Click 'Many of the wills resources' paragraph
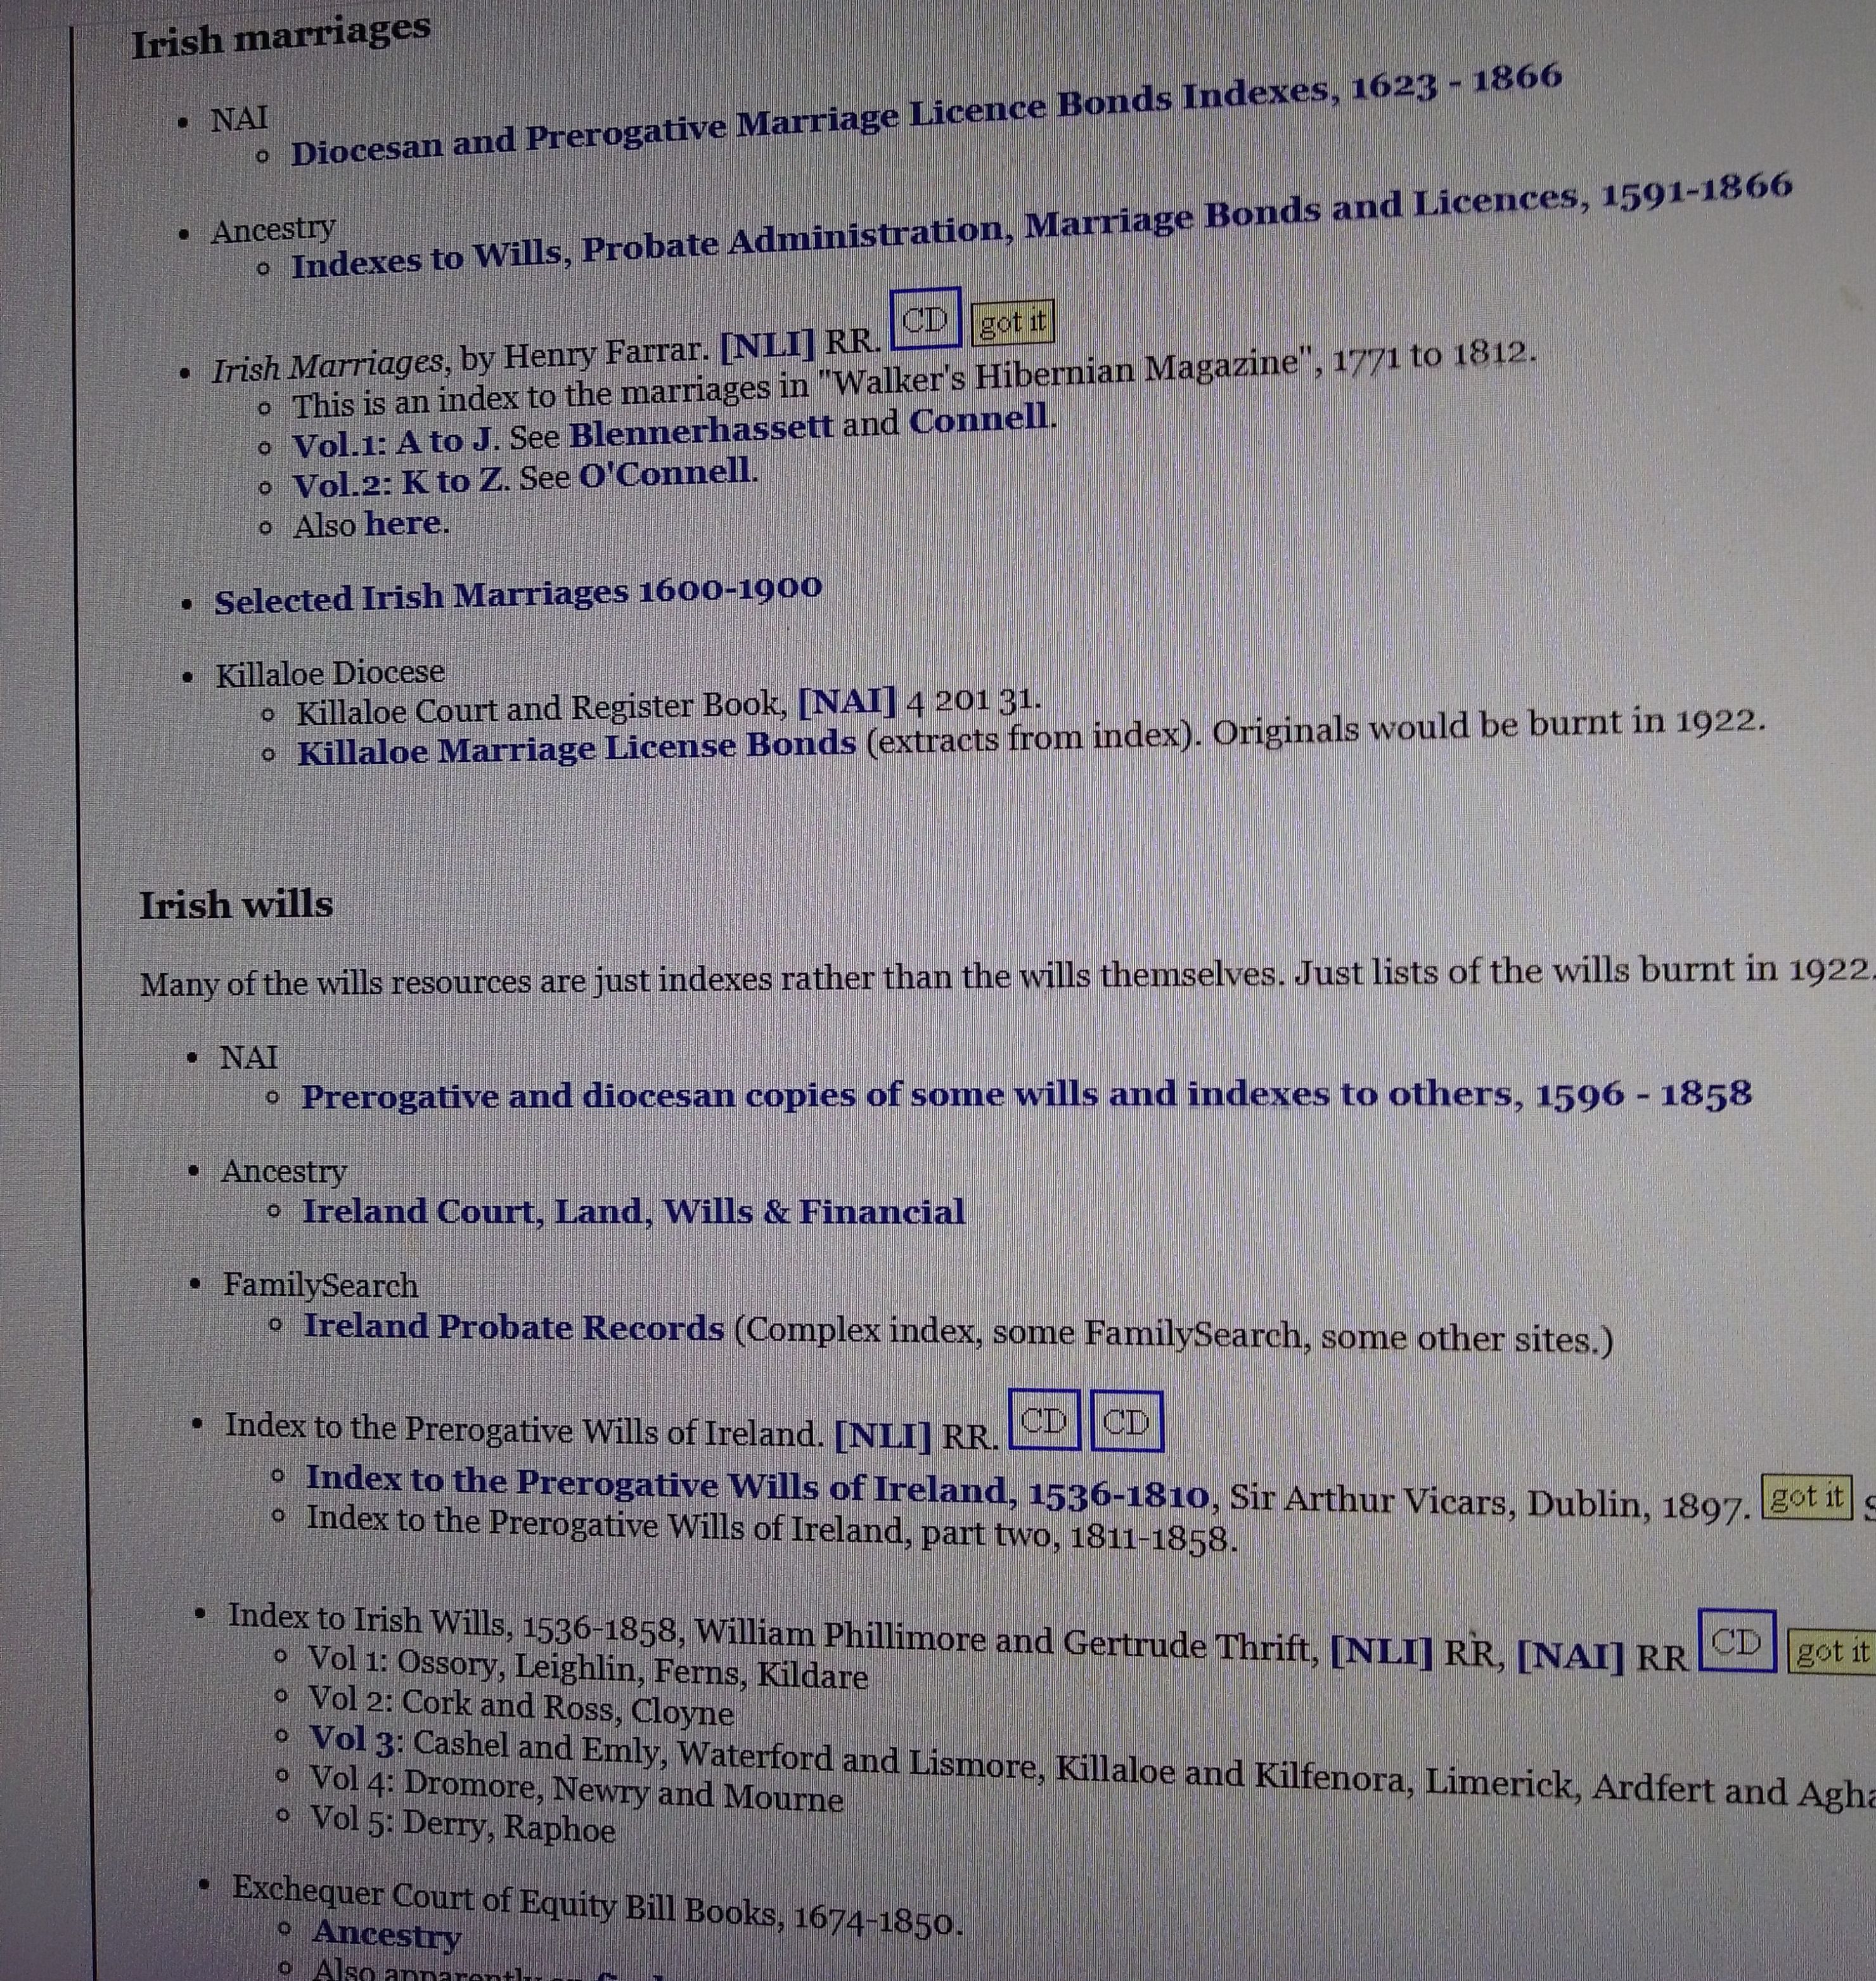The width and height of the screenshot is (1876, 1981). pyautogui.click(x=1007, y=977)
